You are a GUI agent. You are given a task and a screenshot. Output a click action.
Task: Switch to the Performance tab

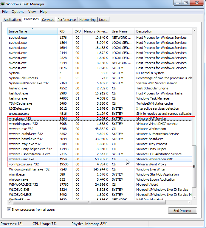[x=67, y=20]
